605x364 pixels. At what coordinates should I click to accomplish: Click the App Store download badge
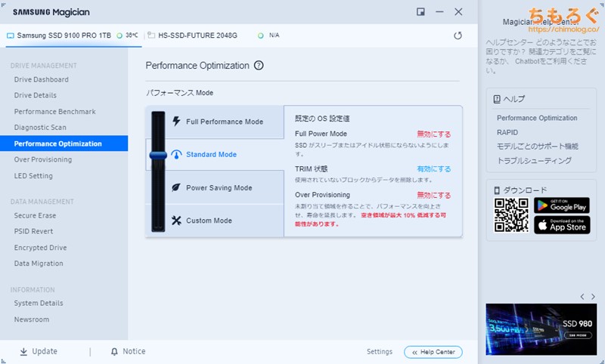pos(561,225)
